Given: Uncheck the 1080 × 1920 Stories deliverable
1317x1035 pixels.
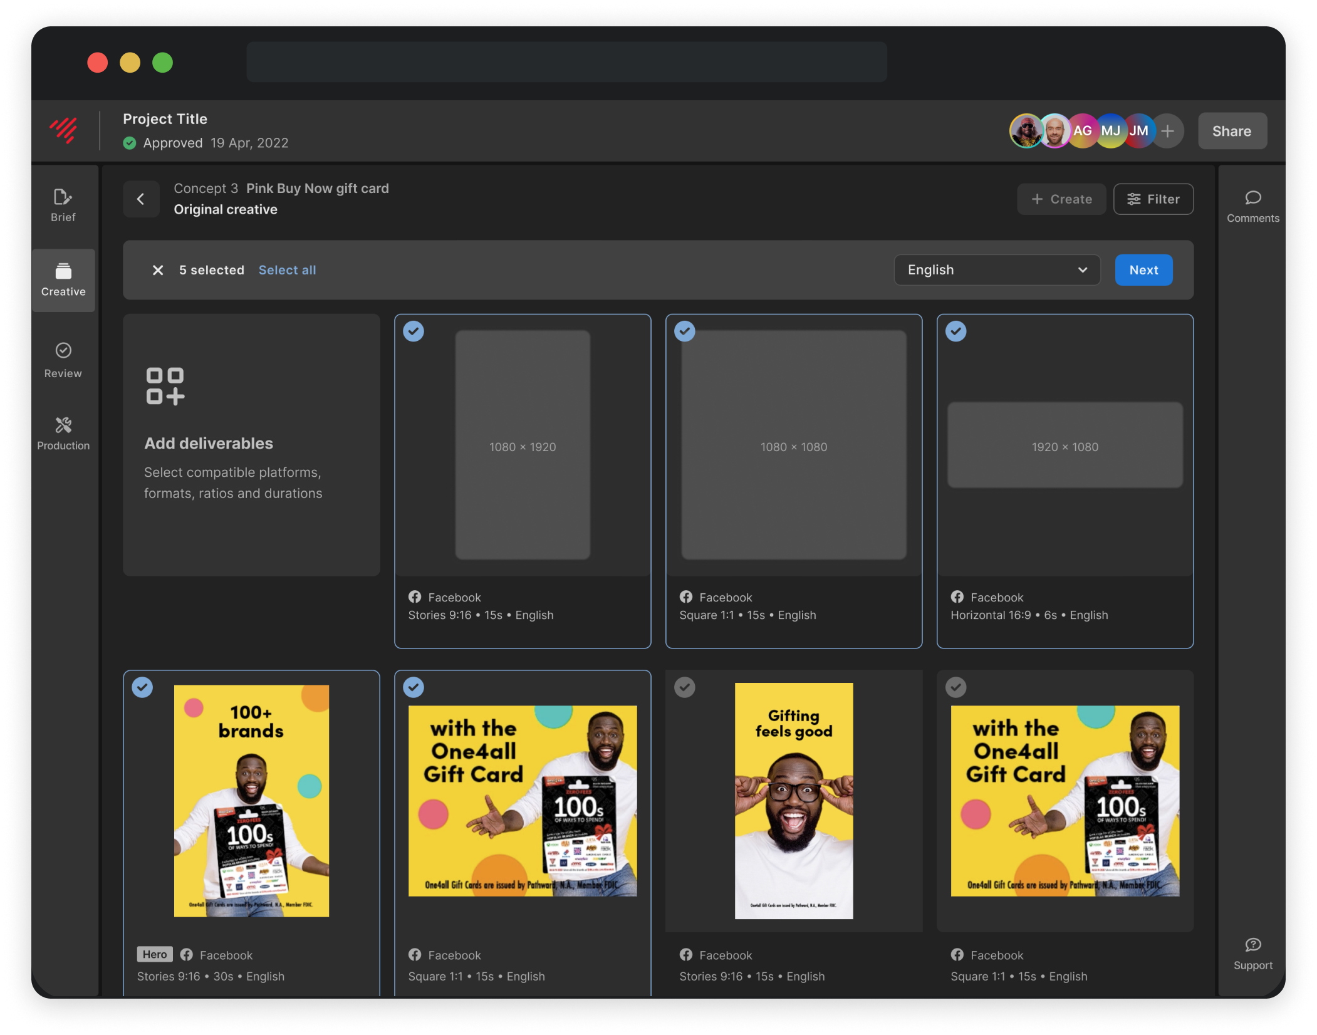Looking at the screenshot, I should [x=414, y=331].
